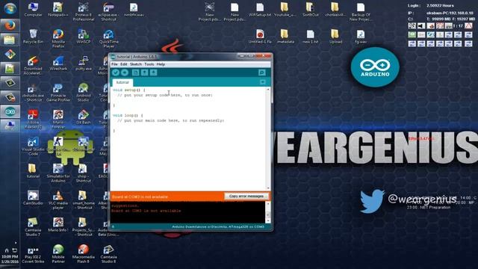Open the Help menu in Arduino
The height and width of the screenshot is (269, 478).
161,64
